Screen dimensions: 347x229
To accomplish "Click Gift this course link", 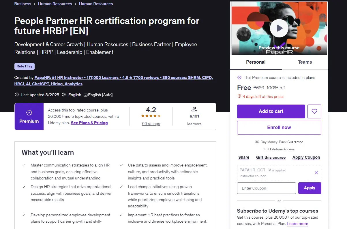I will tap(271, 157).
